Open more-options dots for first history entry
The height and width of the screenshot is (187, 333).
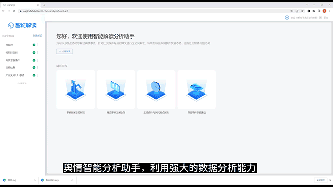(x=38, y=45)
